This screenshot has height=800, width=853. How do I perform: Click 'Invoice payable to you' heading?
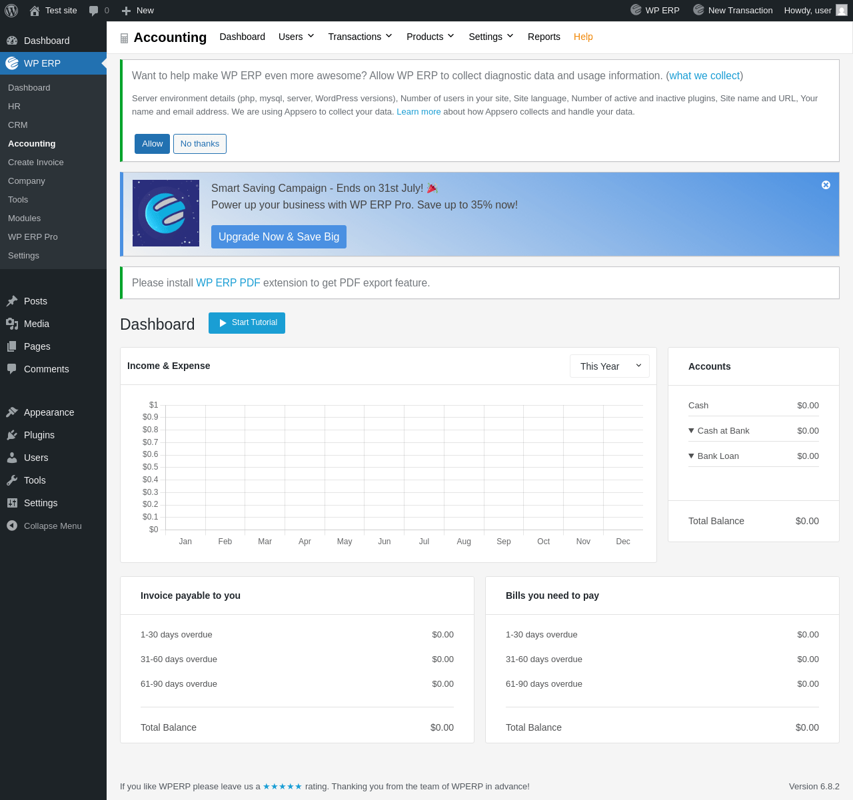pyautogui.click(x=191, y=596)
